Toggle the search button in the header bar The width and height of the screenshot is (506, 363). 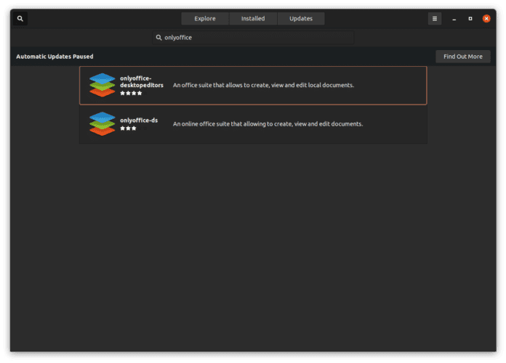[x=20, y=19]
